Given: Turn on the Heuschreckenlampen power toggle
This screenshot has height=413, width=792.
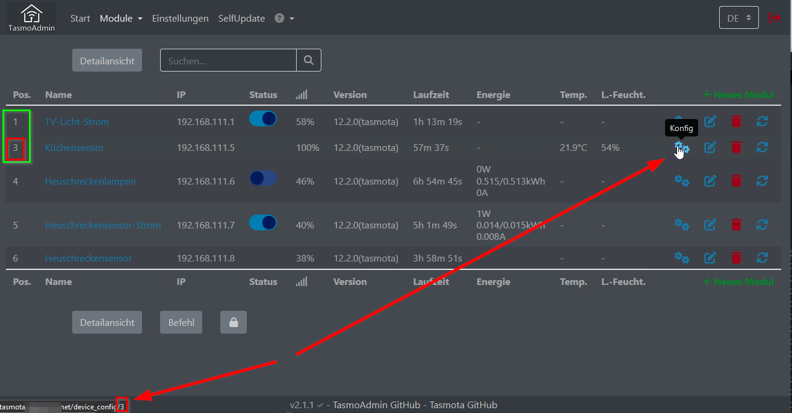Looking at the screenshot, I should click(263, 177).
